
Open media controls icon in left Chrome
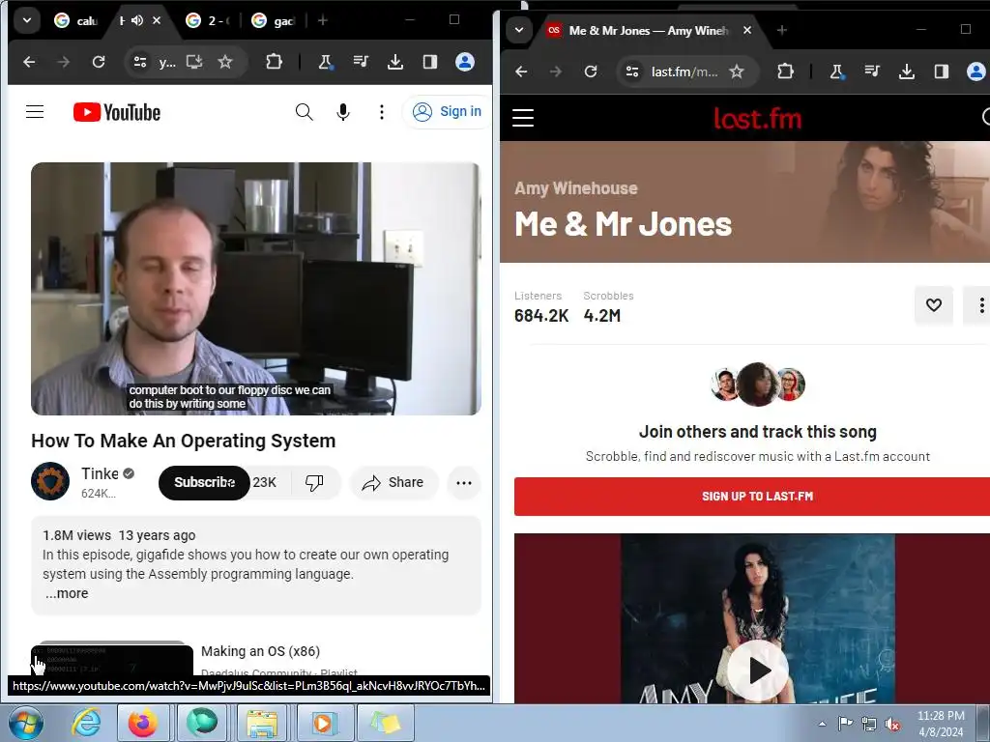(x=361, y=62)
